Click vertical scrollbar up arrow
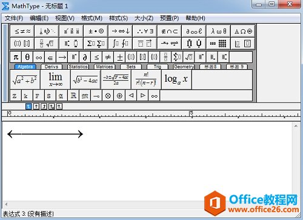303x220 pixels. pos(296,126)
